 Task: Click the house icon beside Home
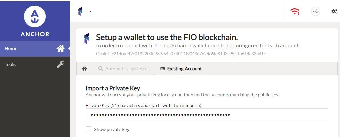coord(60,49)
